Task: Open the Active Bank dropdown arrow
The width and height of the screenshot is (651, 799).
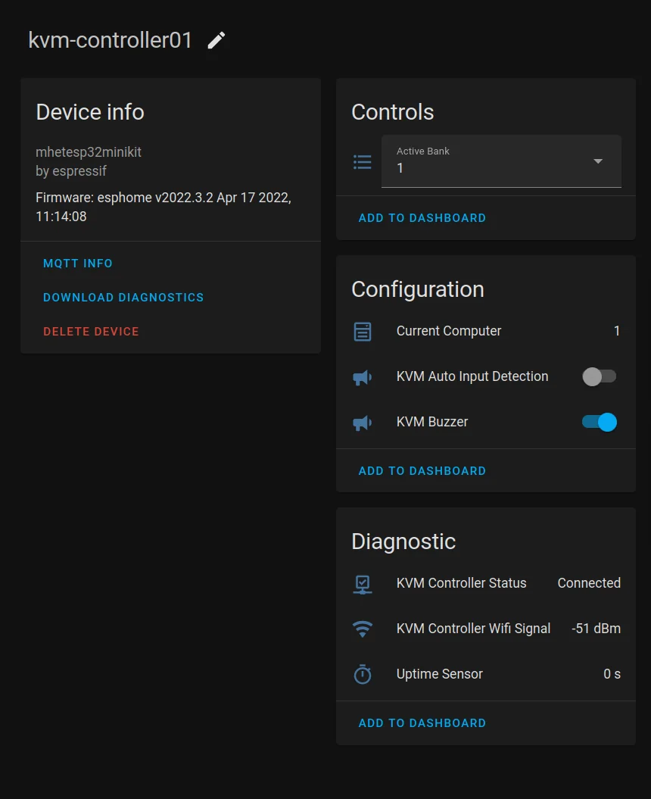Action: tap(598, 161)
